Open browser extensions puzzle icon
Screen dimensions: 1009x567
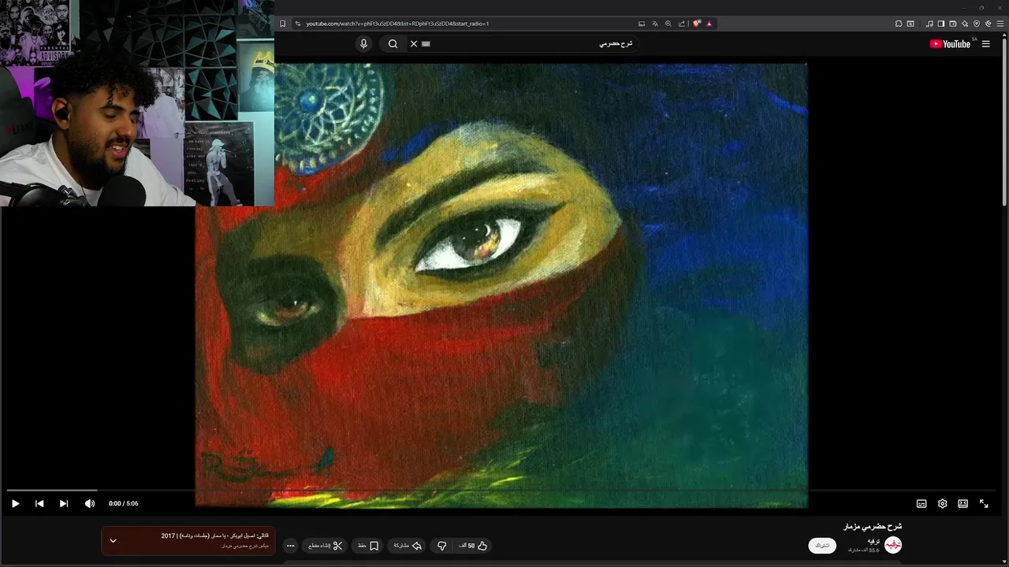[899, 24]
